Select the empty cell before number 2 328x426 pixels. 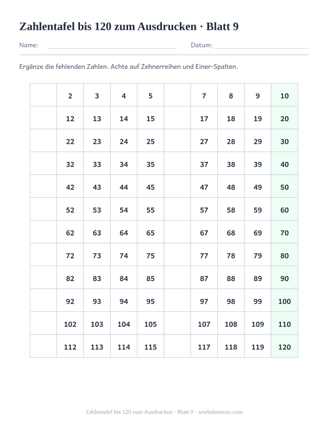pyautogui.click(x=44, y=95)
